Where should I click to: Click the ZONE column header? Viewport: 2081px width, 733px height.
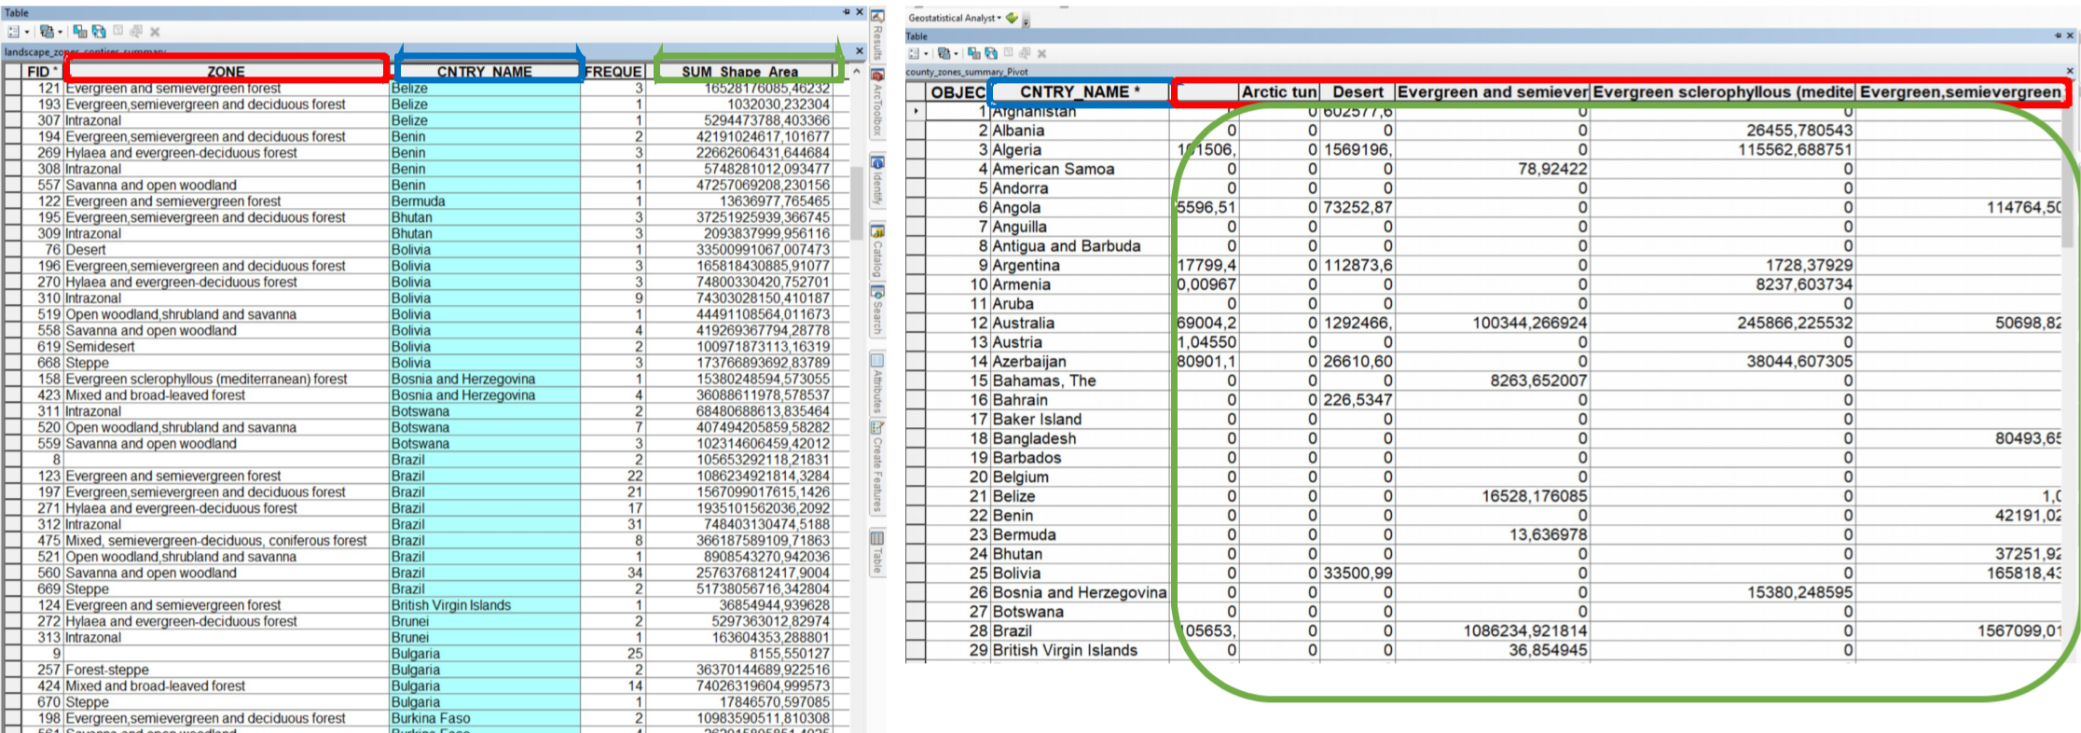pyautogui.click(x=226, y=71)
